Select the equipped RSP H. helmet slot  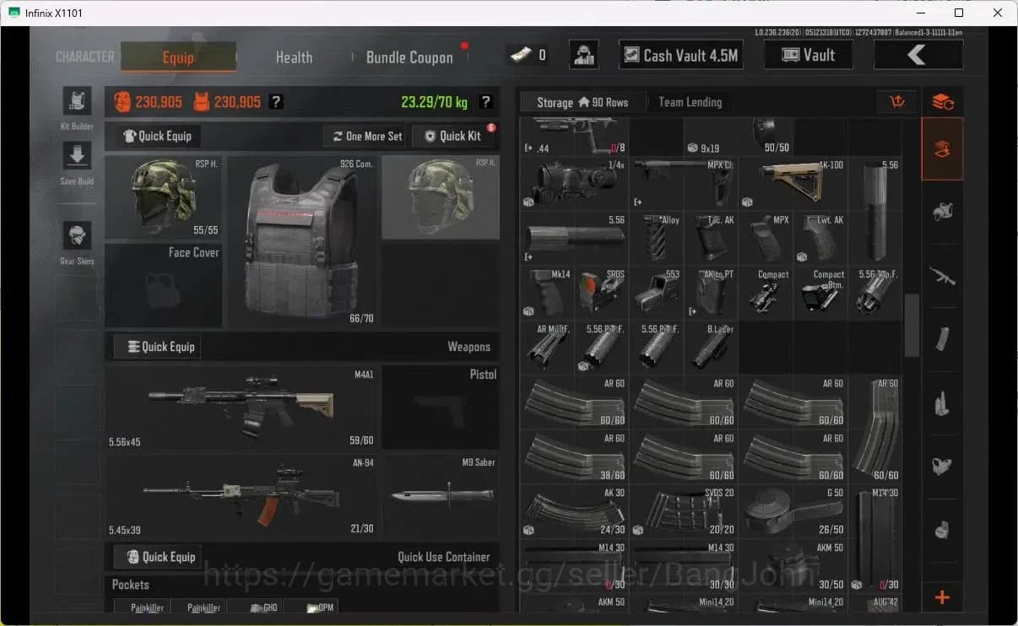(164, 198)
